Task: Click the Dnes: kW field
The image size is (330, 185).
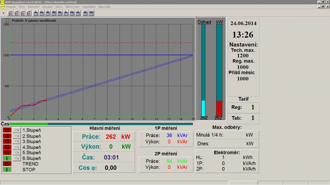Action: point(227,143)
